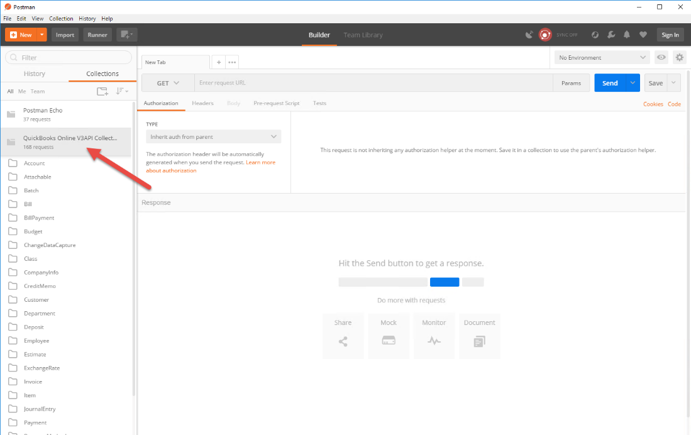Click the Params button
The height and width of the screenshot is (435, 691).
tap(571, 83)
